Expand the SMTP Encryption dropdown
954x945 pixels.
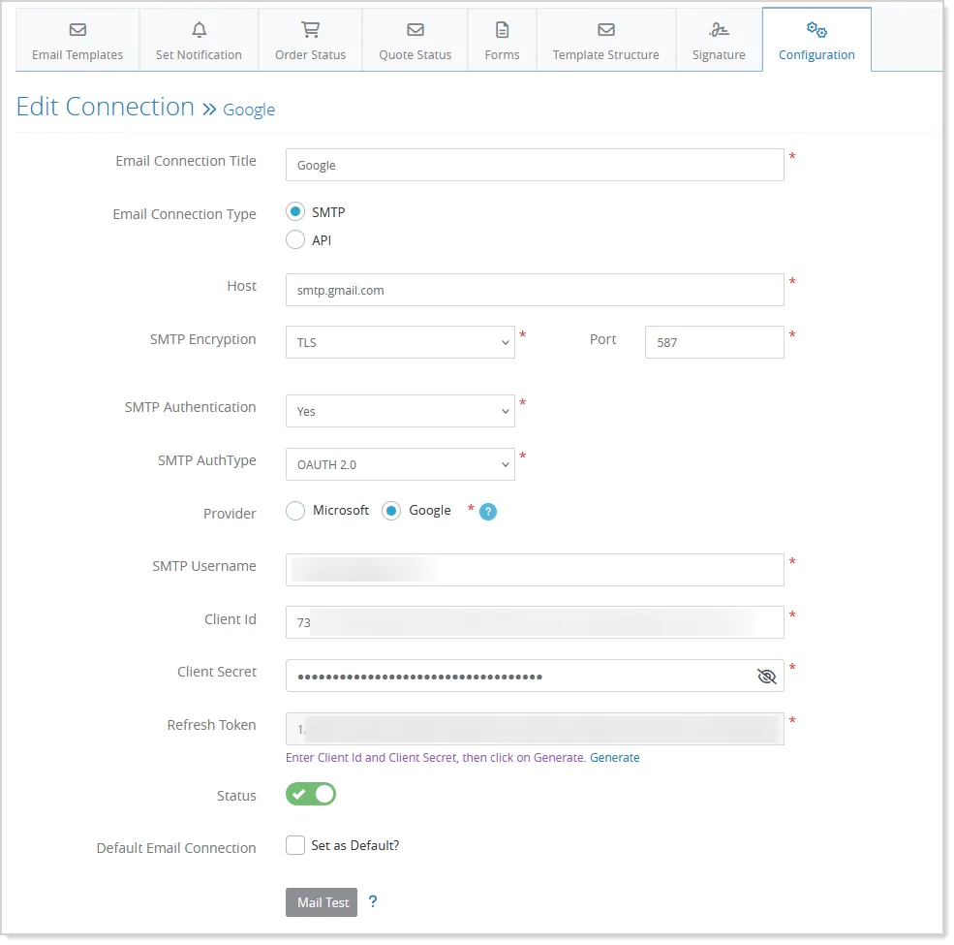click(x=400, y=342)
